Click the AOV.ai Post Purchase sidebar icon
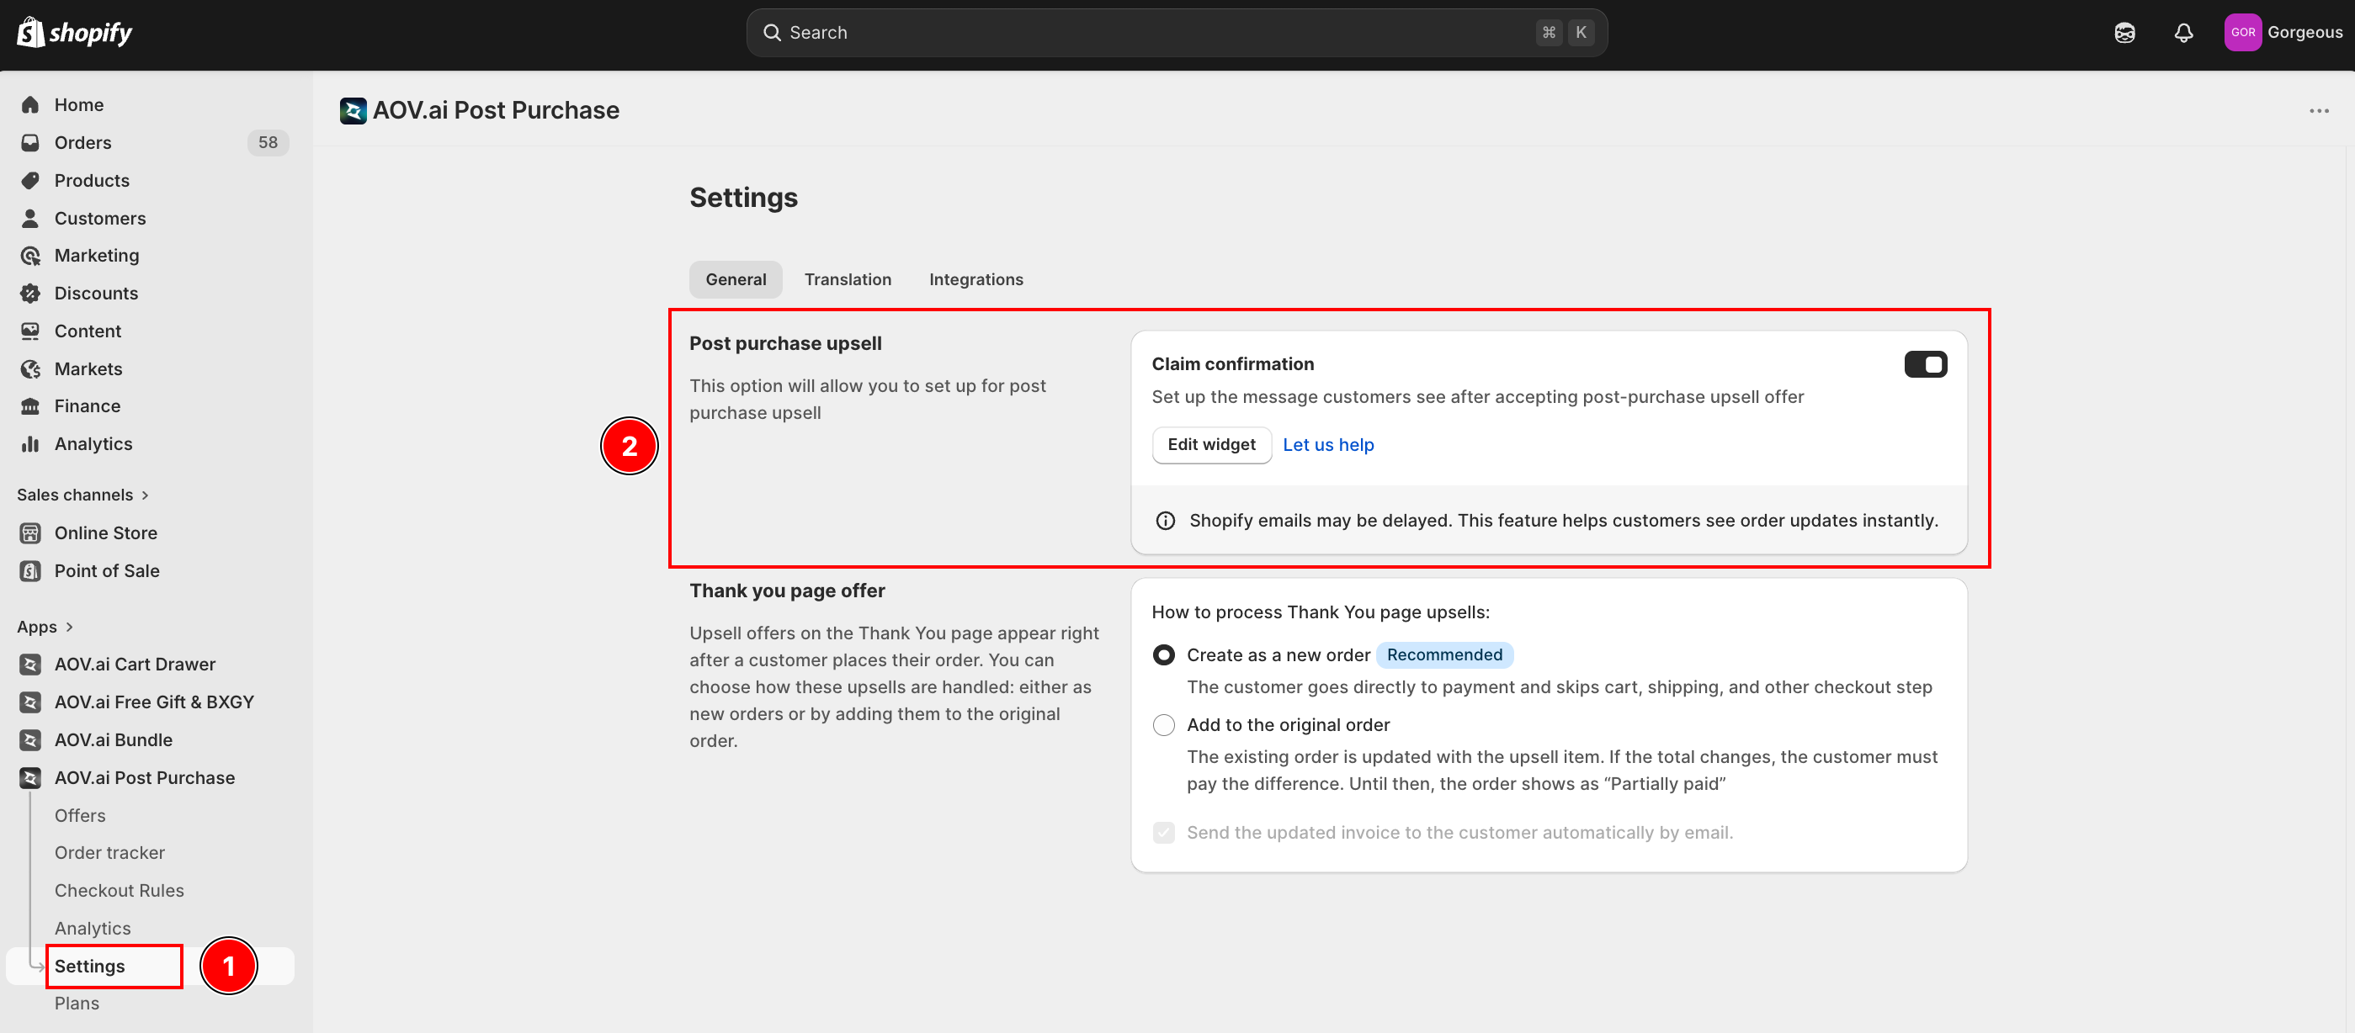The height and width of the screenshot is (1033, 2355). point(30,777)
